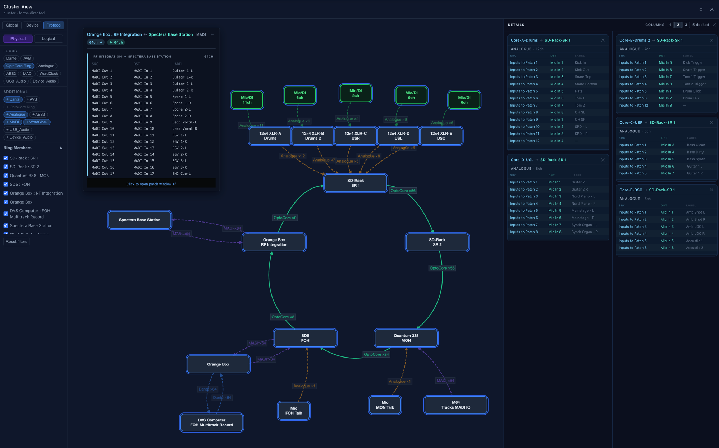Close the Core-E-DSC patch card
Viewport: 719px width, 448px height.
(711, 190)
